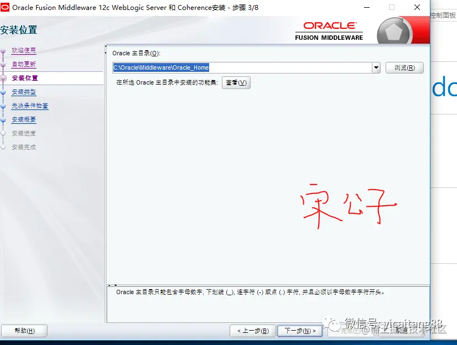Click the 欢迎使用 step bullet icon
This screenshot has height=345, width=457.
[3, 51]
